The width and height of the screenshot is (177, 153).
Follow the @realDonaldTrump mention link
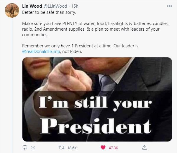41,51
